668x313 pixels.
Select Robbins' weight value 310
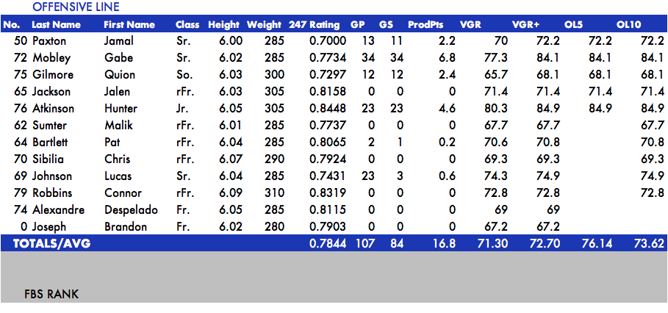click(274, 193)
